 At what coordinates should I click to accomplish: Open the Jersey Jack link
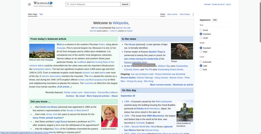(52, 114)
